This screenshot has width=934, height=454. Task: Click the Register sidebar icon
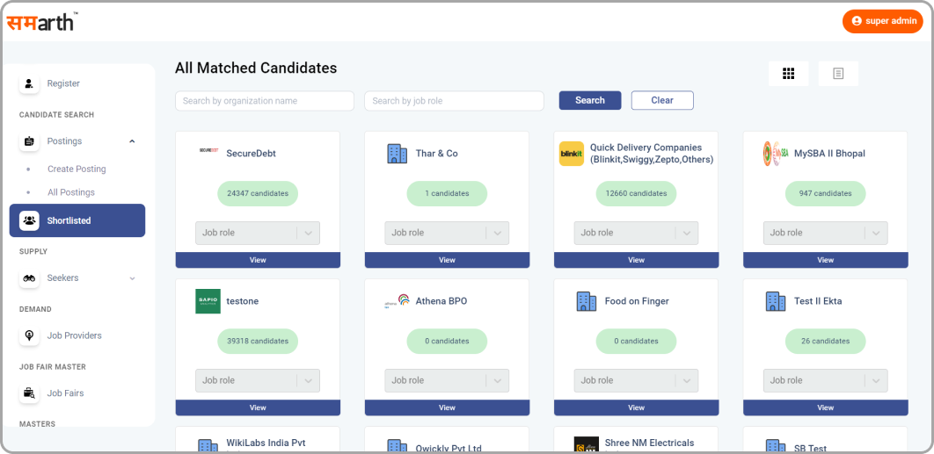point(29,83)
